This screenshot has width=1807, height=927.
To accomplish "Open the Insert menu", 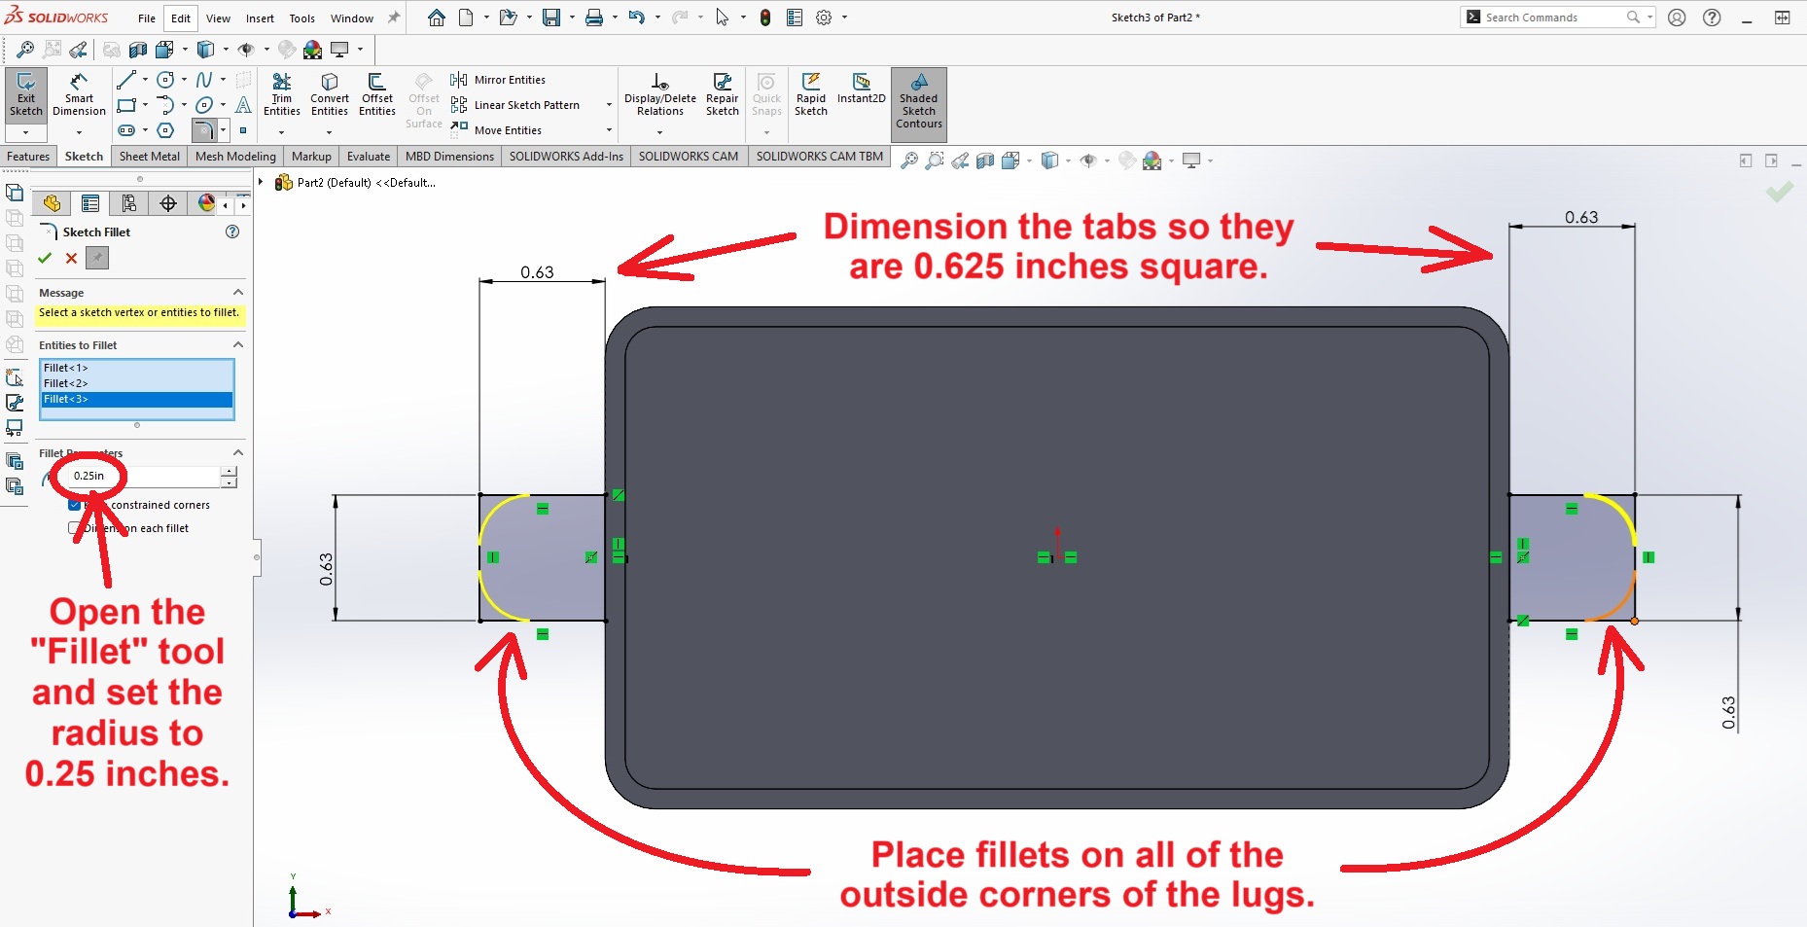I will (x=260, y=18).
